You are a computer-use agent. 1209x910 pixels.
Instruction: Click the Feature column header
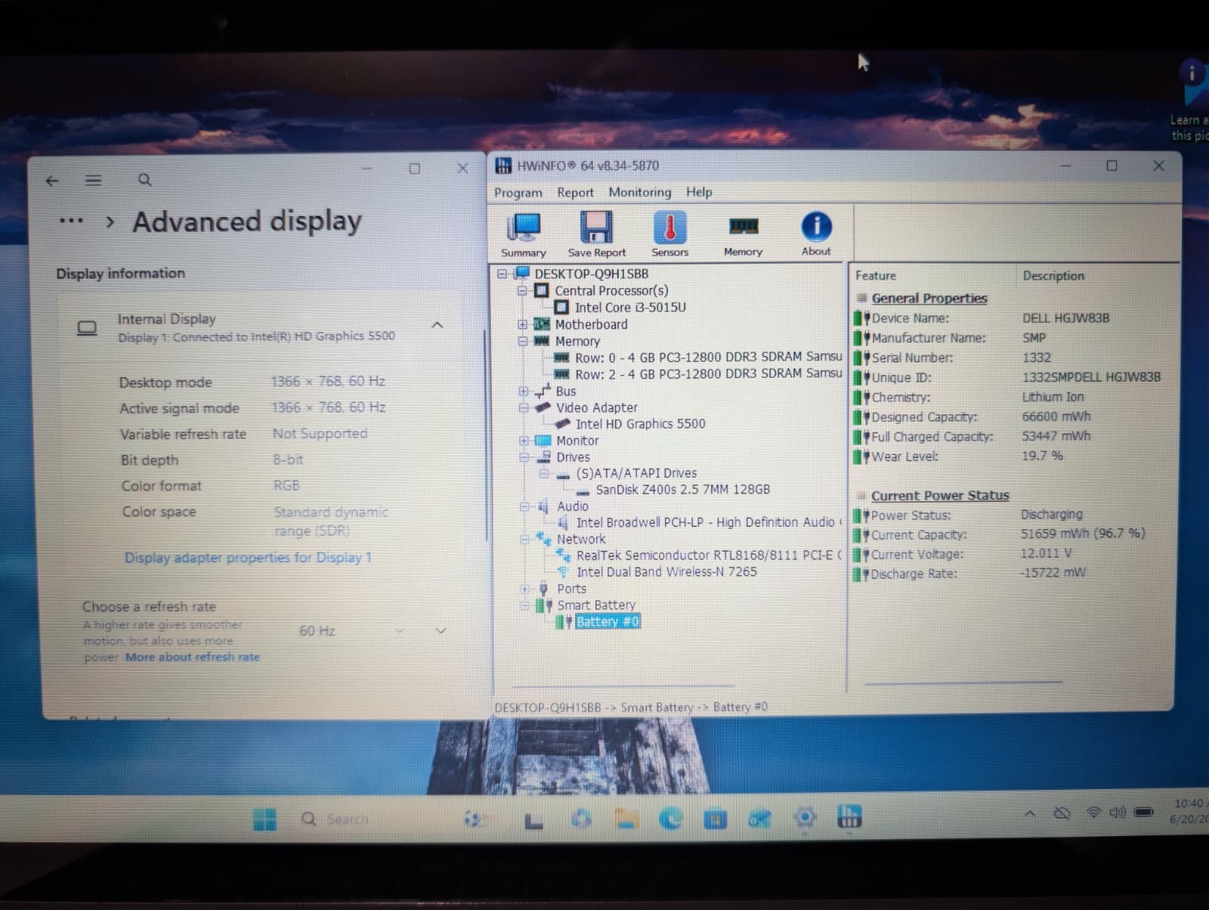pos(876,276)
